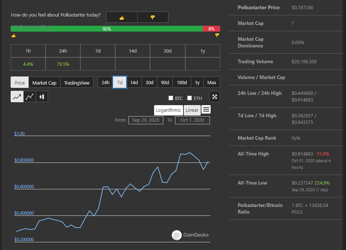Select 30d chart range
Viewport: 346px width, 250px height.
coord(149,82)
